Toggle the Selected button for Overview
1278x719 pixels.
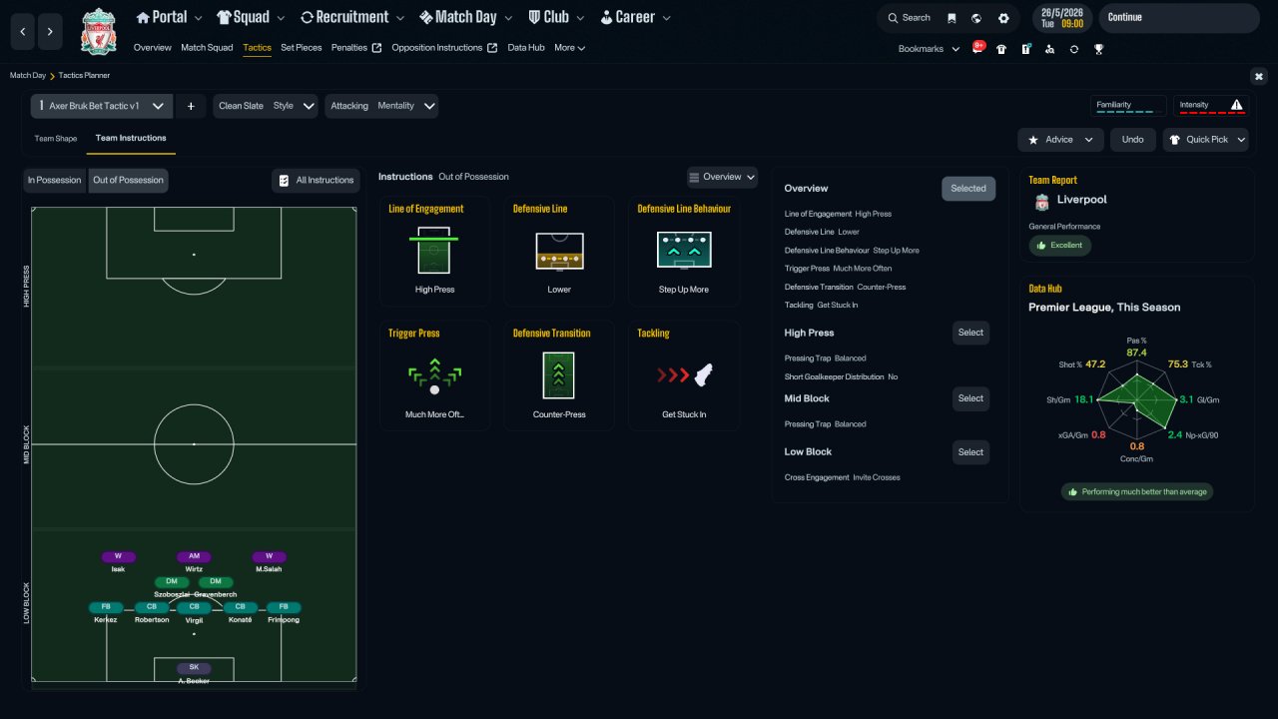968,189
